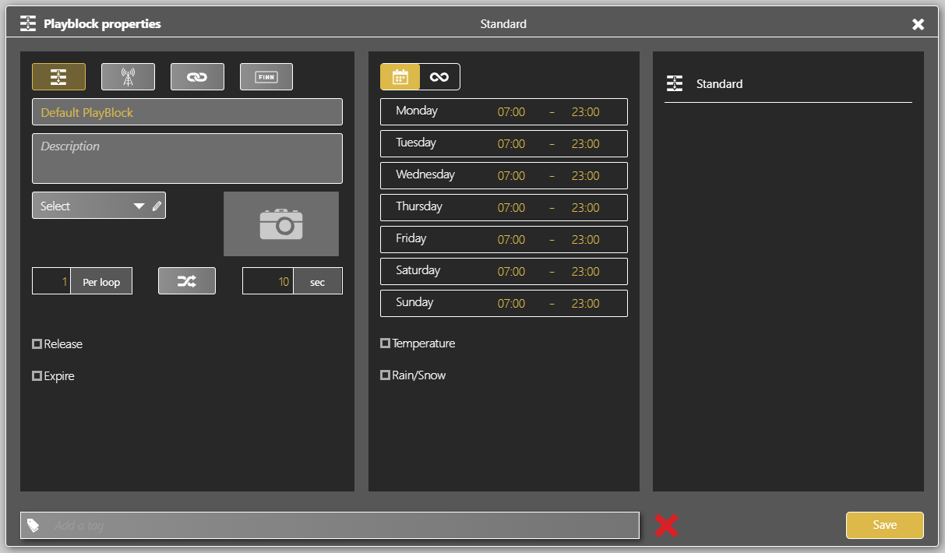This screenshot has width=945, height=553.
Task: Edit the Default PlayBlock name field
Action: 187,112
